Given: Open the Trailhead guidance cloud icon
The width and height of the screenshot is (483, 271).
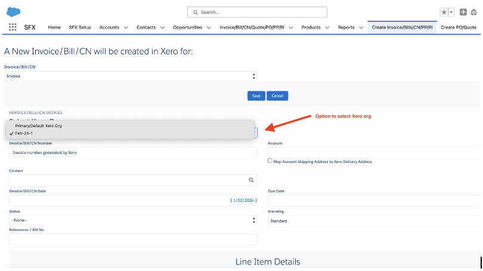Looking at the screenshot, I should pos(474,13).
